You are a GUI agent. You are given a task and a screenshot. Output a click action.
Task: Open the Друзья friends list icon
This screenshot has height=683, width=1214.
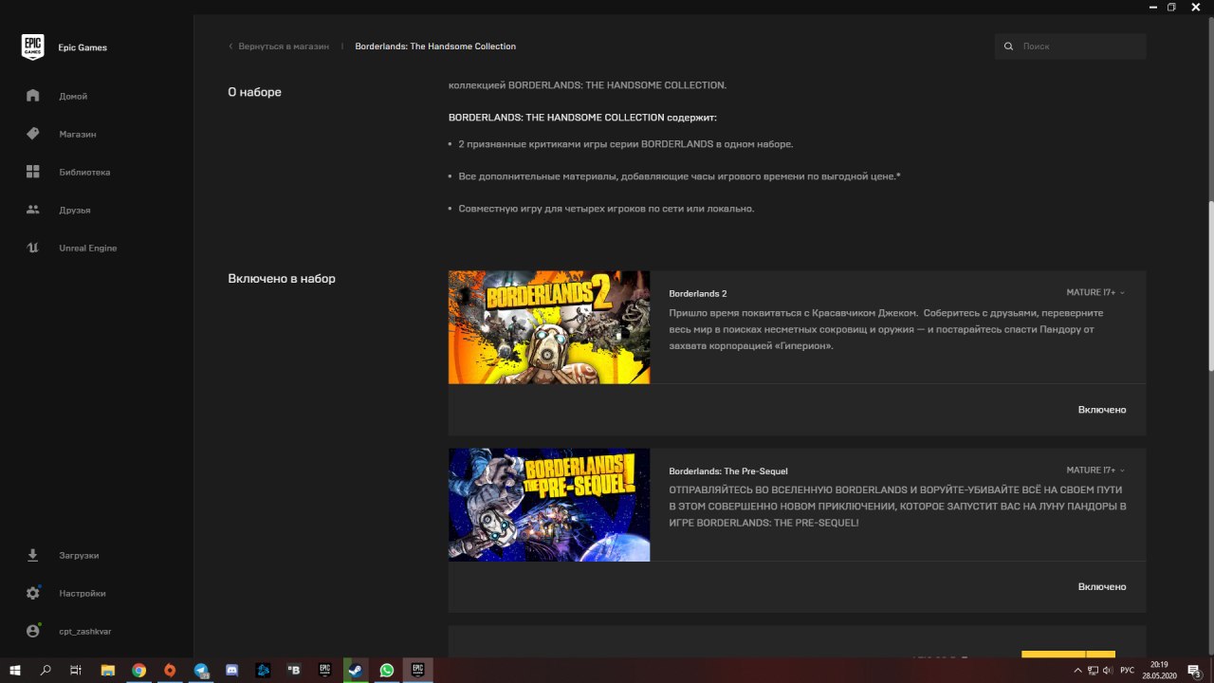coord(33,210)
